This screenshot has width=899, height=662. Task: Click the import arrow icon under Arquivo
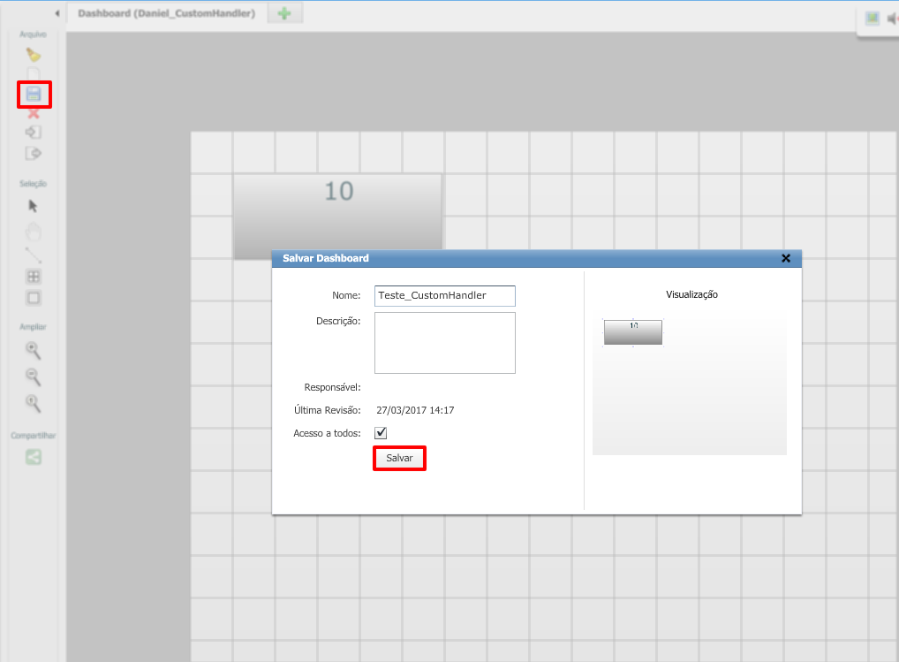34,133
